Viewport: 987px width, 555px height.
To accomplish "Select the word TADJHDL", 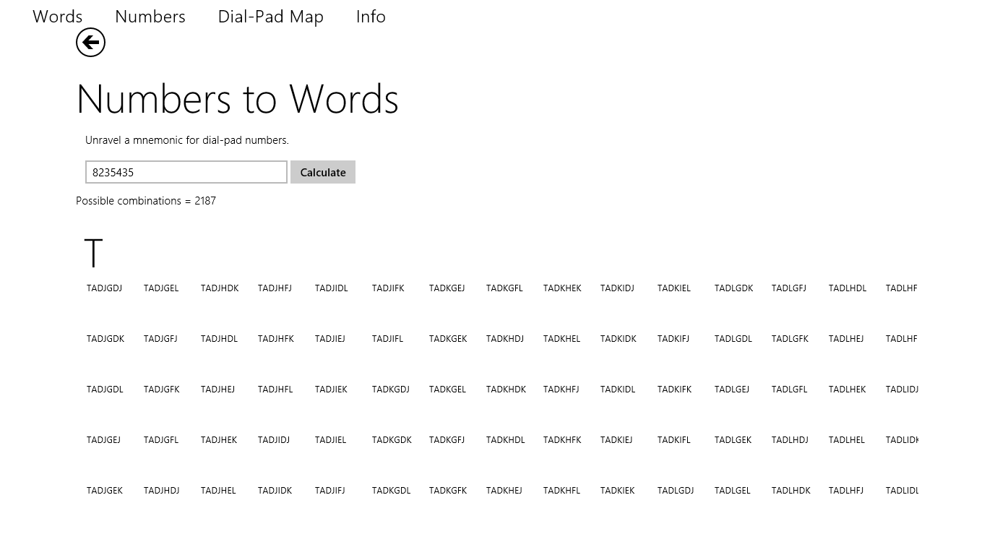I will coord(219,339).
